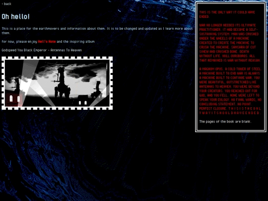The image size is (268, 201).
Task: Click 'THIS IS THE ONLY WAY IT COULD HAVE ENDED.' paragraph
Action: [x=227, y=14]
